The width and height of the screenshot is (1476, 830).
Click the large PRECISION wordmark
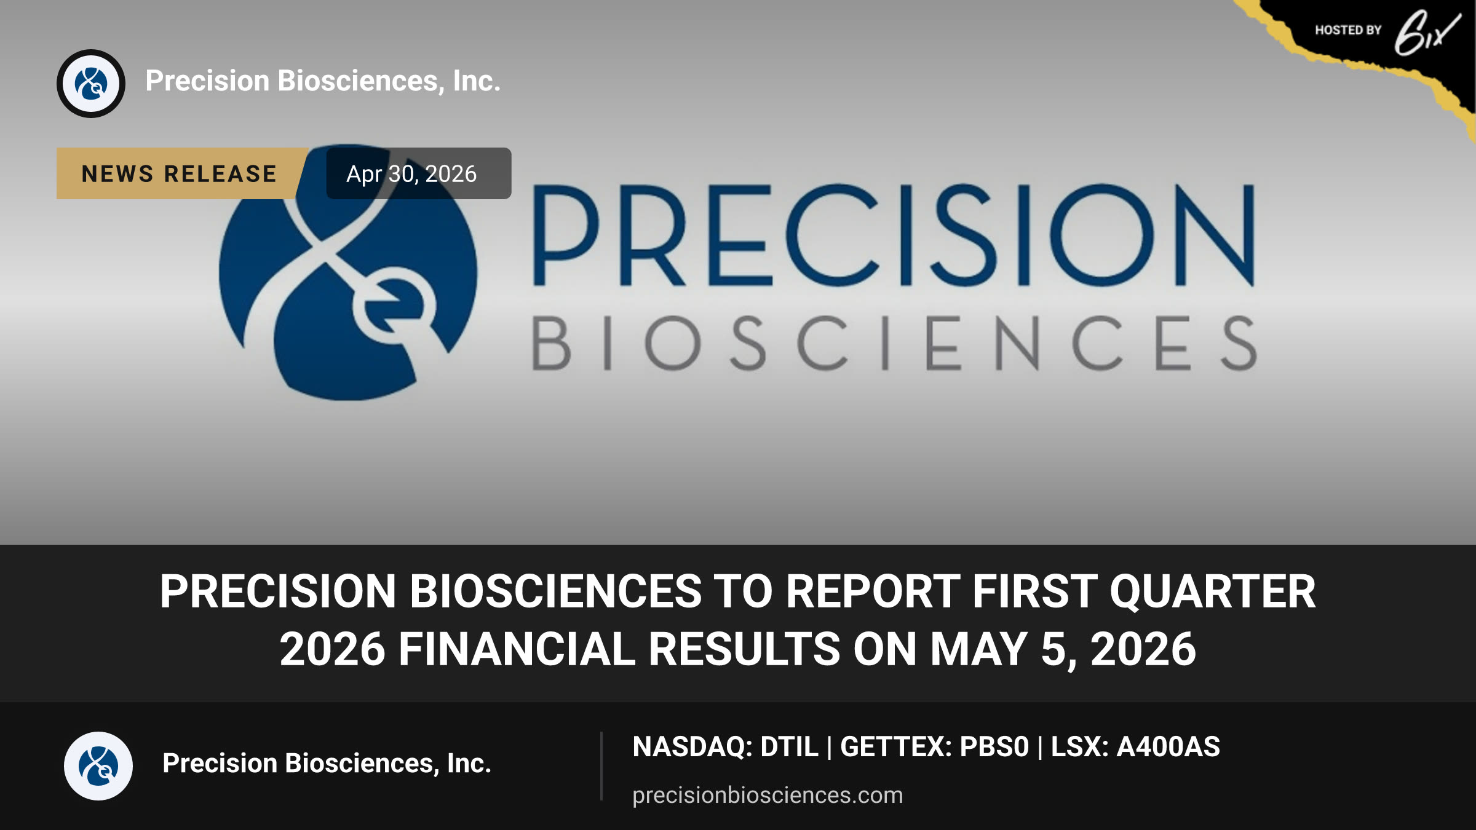click(894, 235)
